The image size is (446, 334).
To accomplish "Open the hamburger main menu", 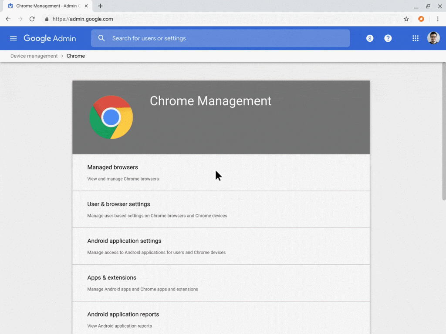I will click(14, 38).
